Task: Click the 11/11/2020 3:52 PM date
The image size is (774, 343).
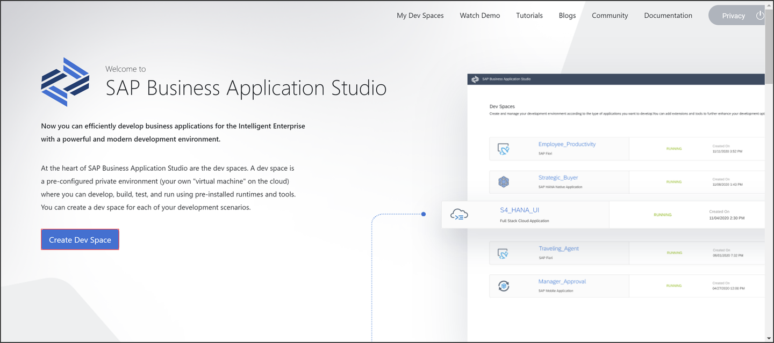Action: point(727,151)
